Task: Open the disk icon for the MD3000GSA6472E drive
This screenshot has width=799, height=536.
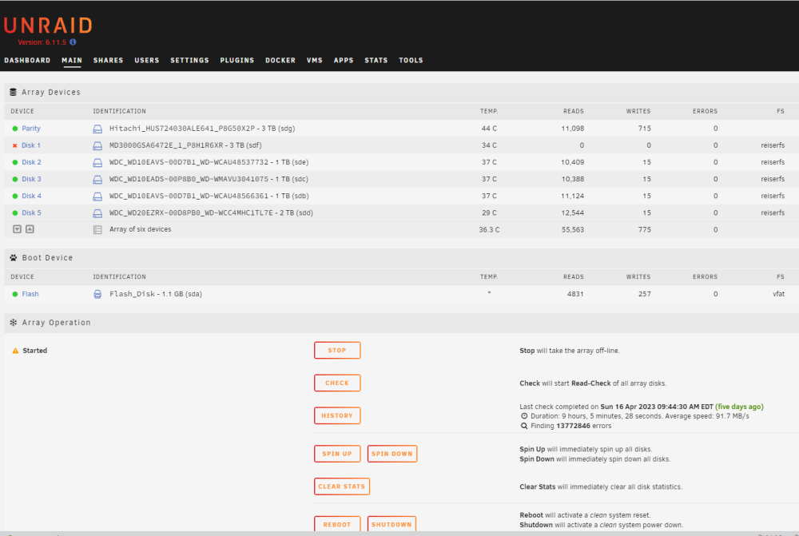Action: coord(97,145)
